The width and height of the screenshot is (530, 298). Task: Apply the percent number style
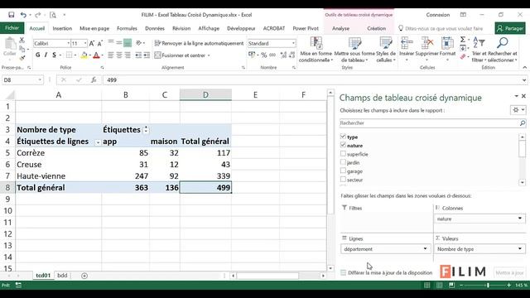click(x=263, y=55)
